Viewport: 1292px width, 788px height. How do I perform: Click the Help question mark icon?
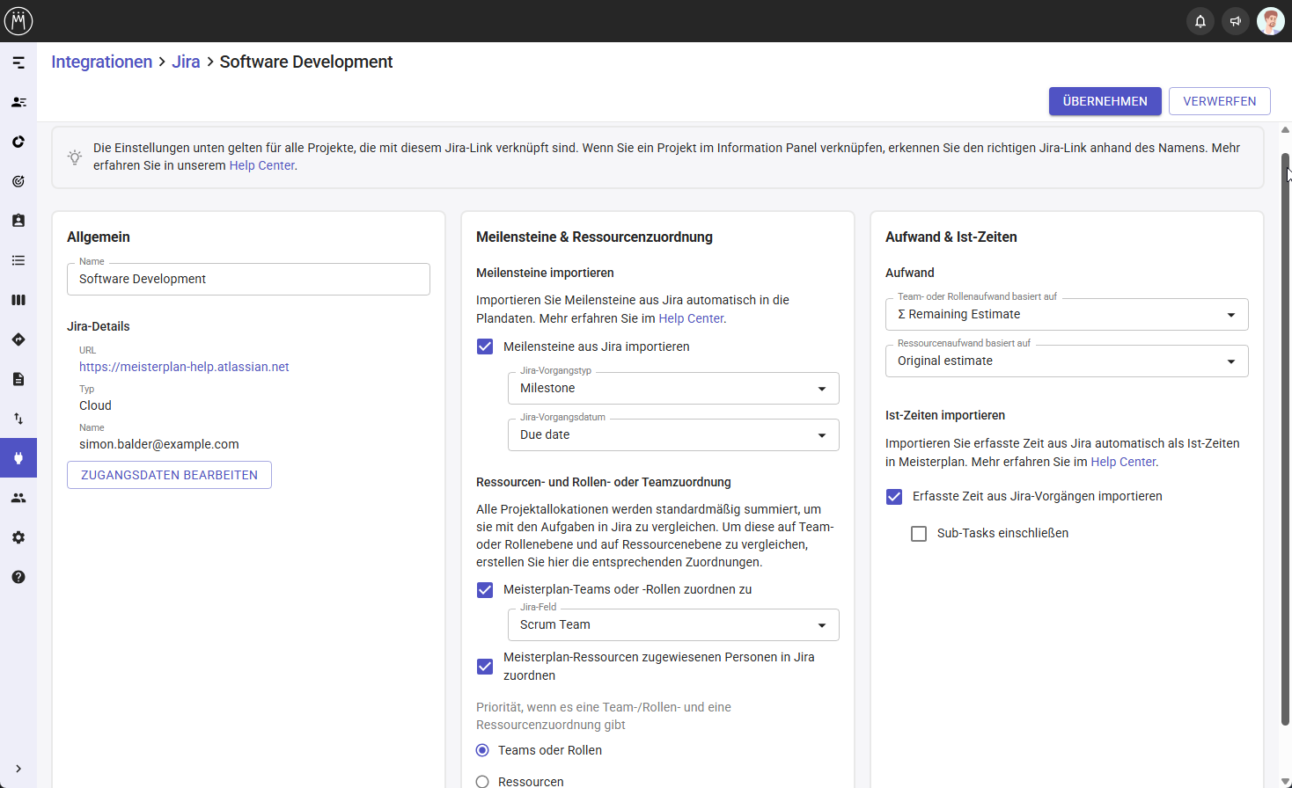pyautogui.click(x=18, y=577)
